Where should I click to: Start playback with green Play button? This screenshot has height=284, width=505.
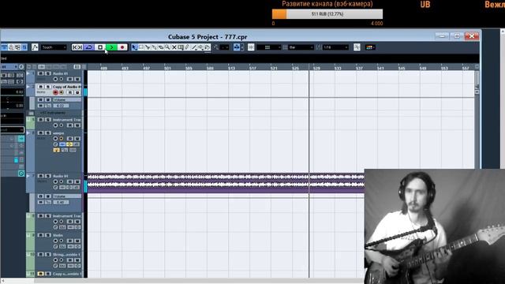tap(111, 47)
